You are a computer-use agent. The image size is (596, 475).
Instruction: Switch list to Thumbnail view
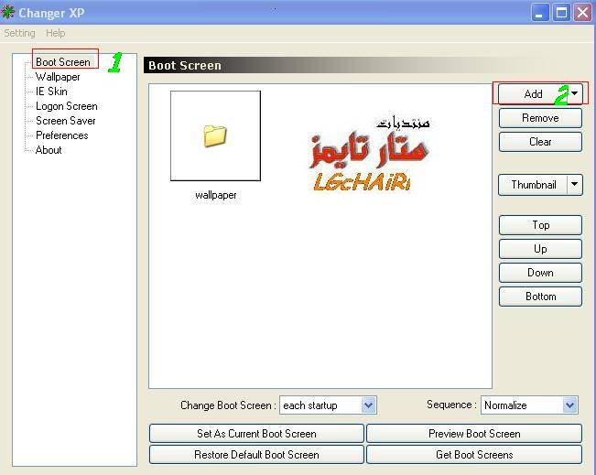click(x=533, y=185)
